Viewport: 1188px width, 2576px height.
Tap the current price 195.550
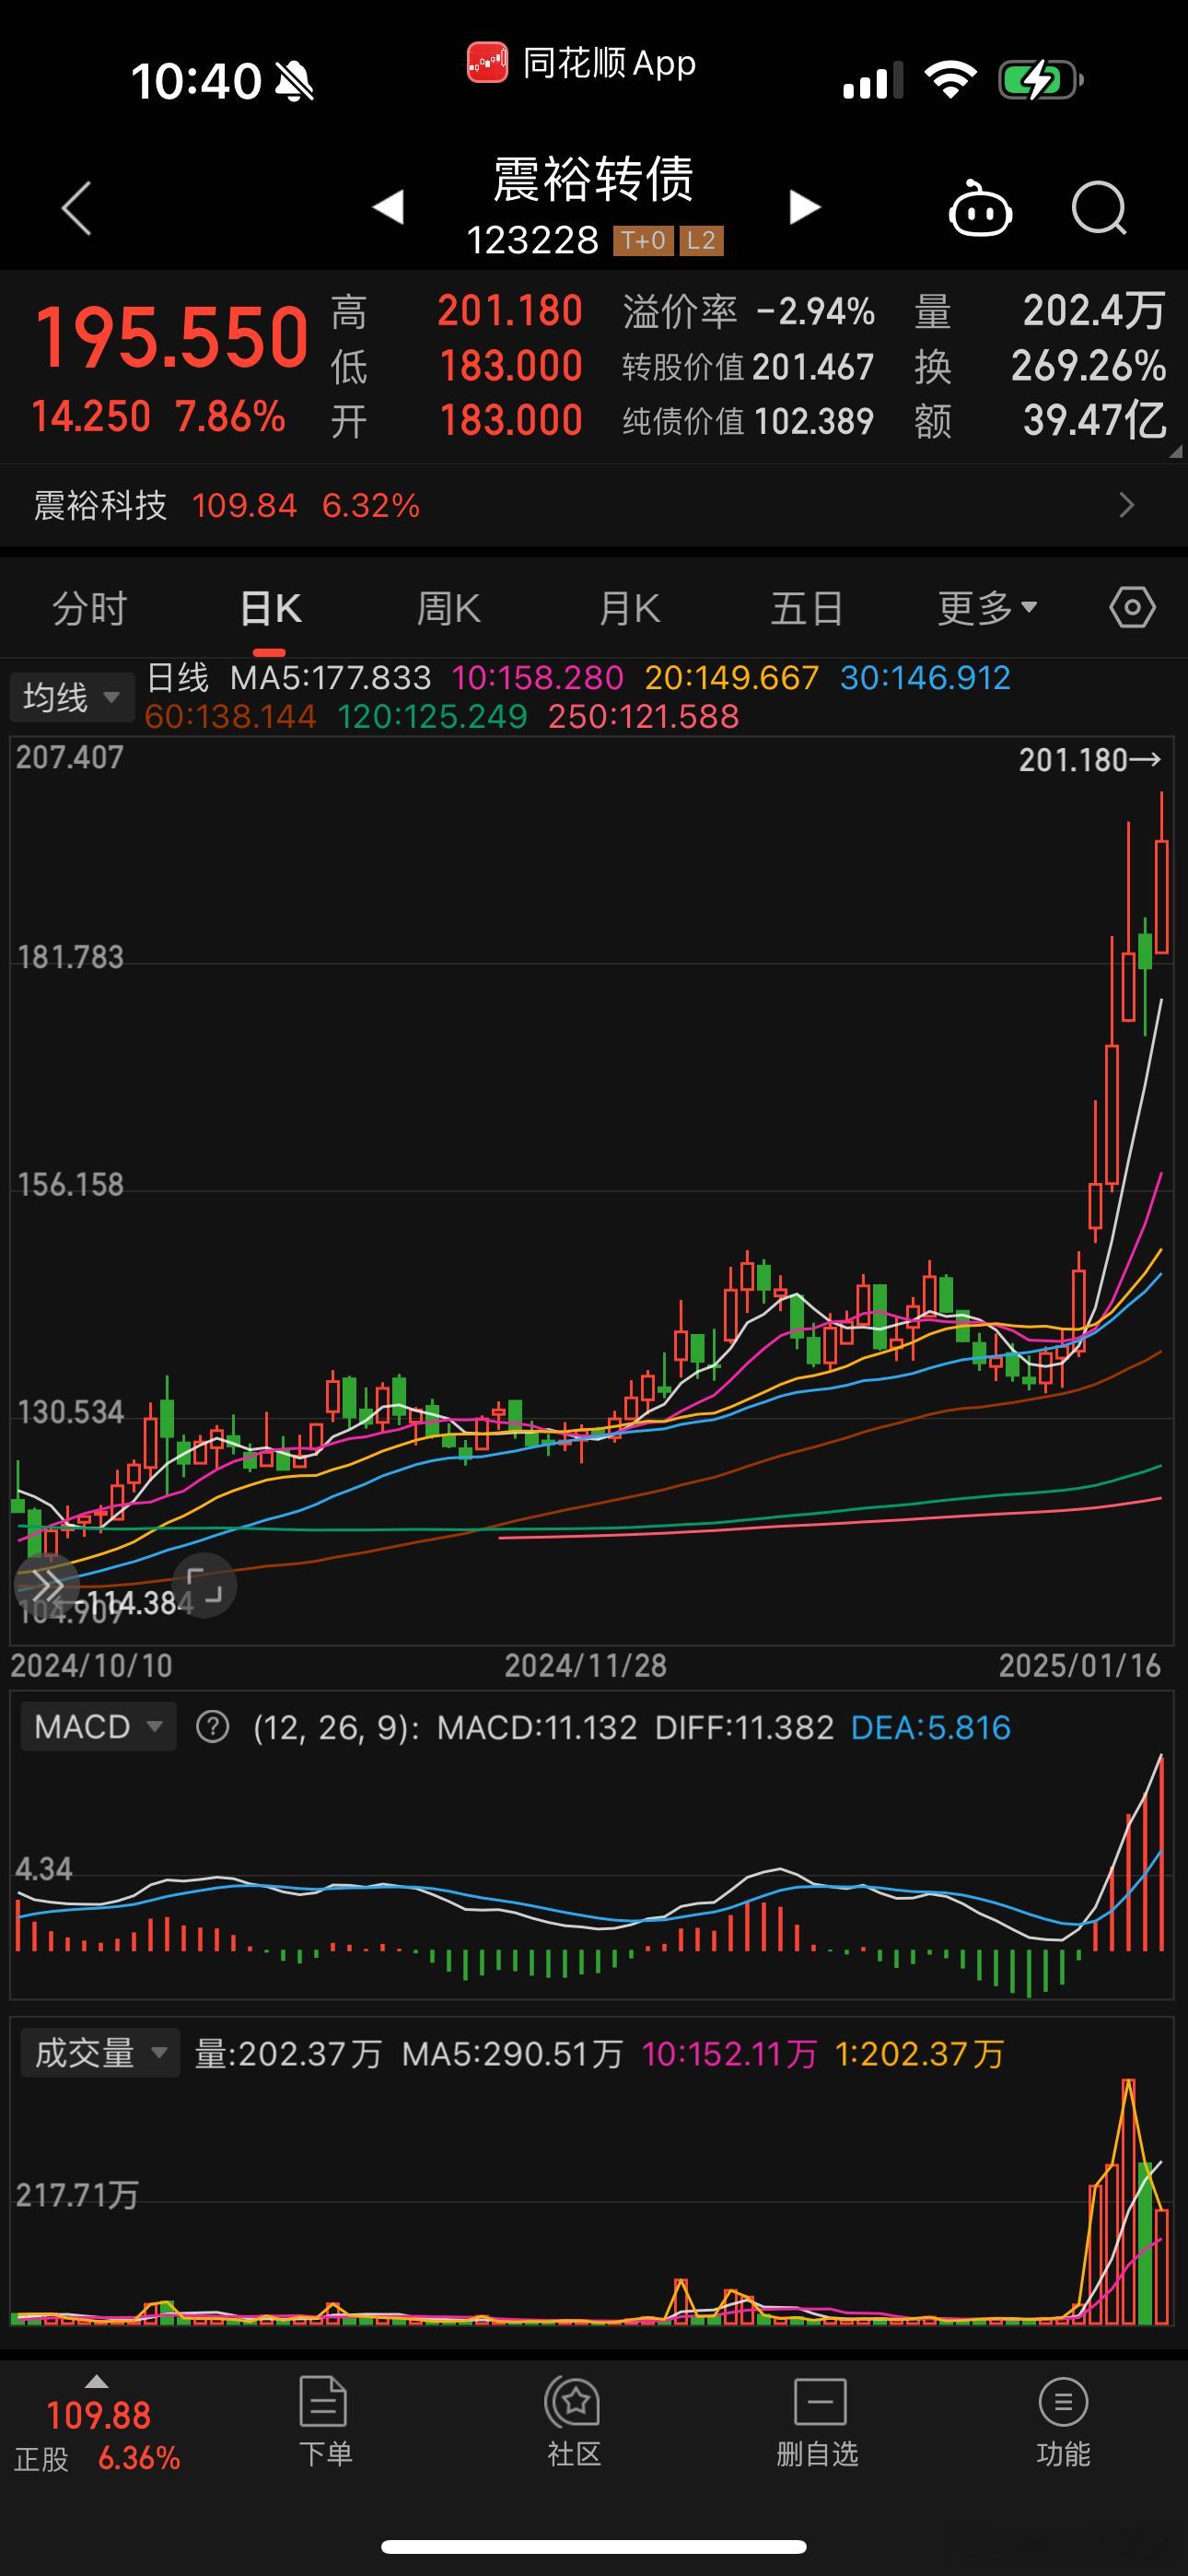(171, 338)
